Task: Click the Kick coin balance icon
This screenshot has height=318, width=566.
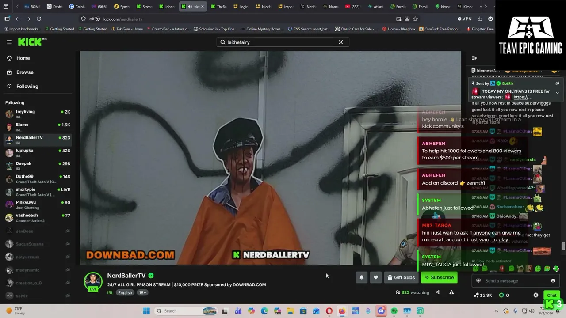Action: [x=501, y=295]
